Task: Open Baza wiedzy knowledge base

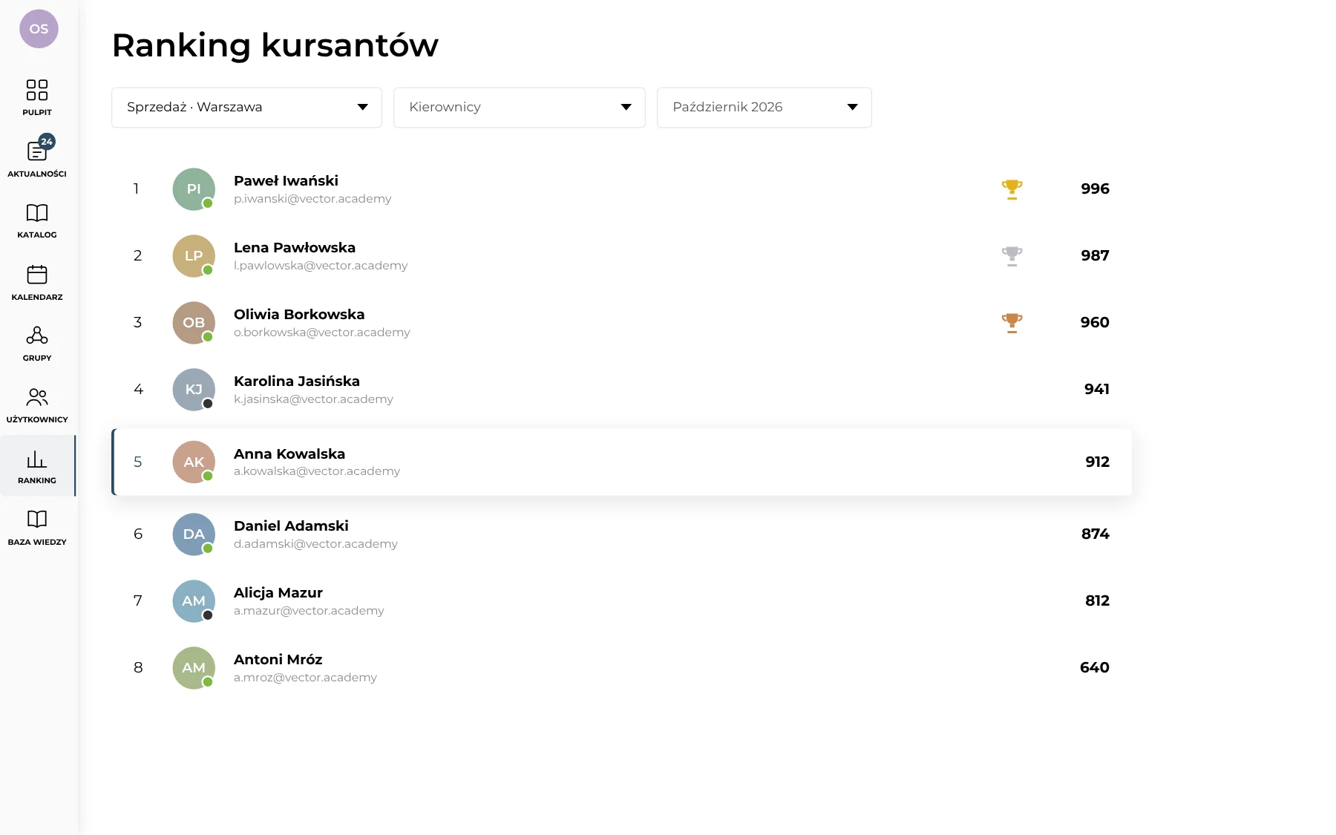Action: 37,528
